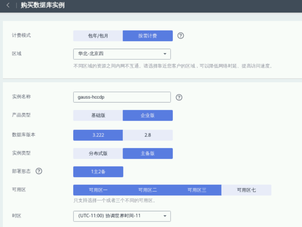Click the hint 只支持选择一个或者三个不同的可用区
Screen dimensions: 302x227
[x=114, y=201]
